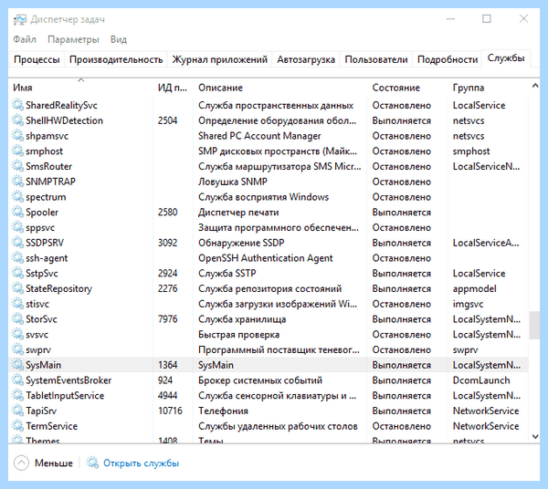Switch to the Подробности tab
Viewport: 548px width, 489px height.
(x=448, y=59)
